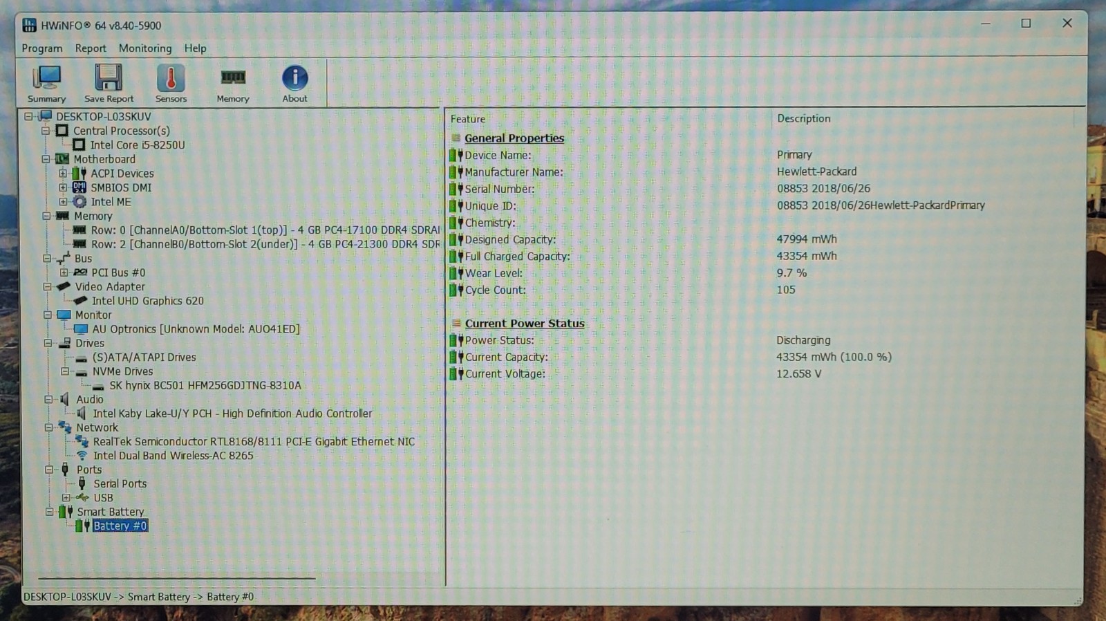
Task: Click the Save Report floppy disk icon
Action: coord(109,84)
